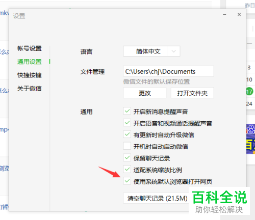Minimize the 设置 window
The height and width of the screenshot is (220, 255).
point(224,15)
